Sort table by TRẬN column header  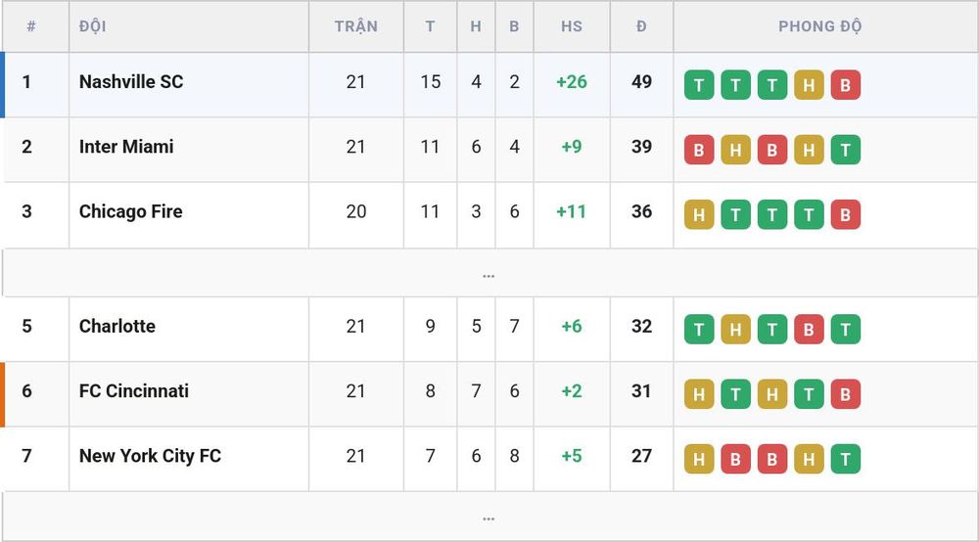pyautogui.click(x=356, y=26)
